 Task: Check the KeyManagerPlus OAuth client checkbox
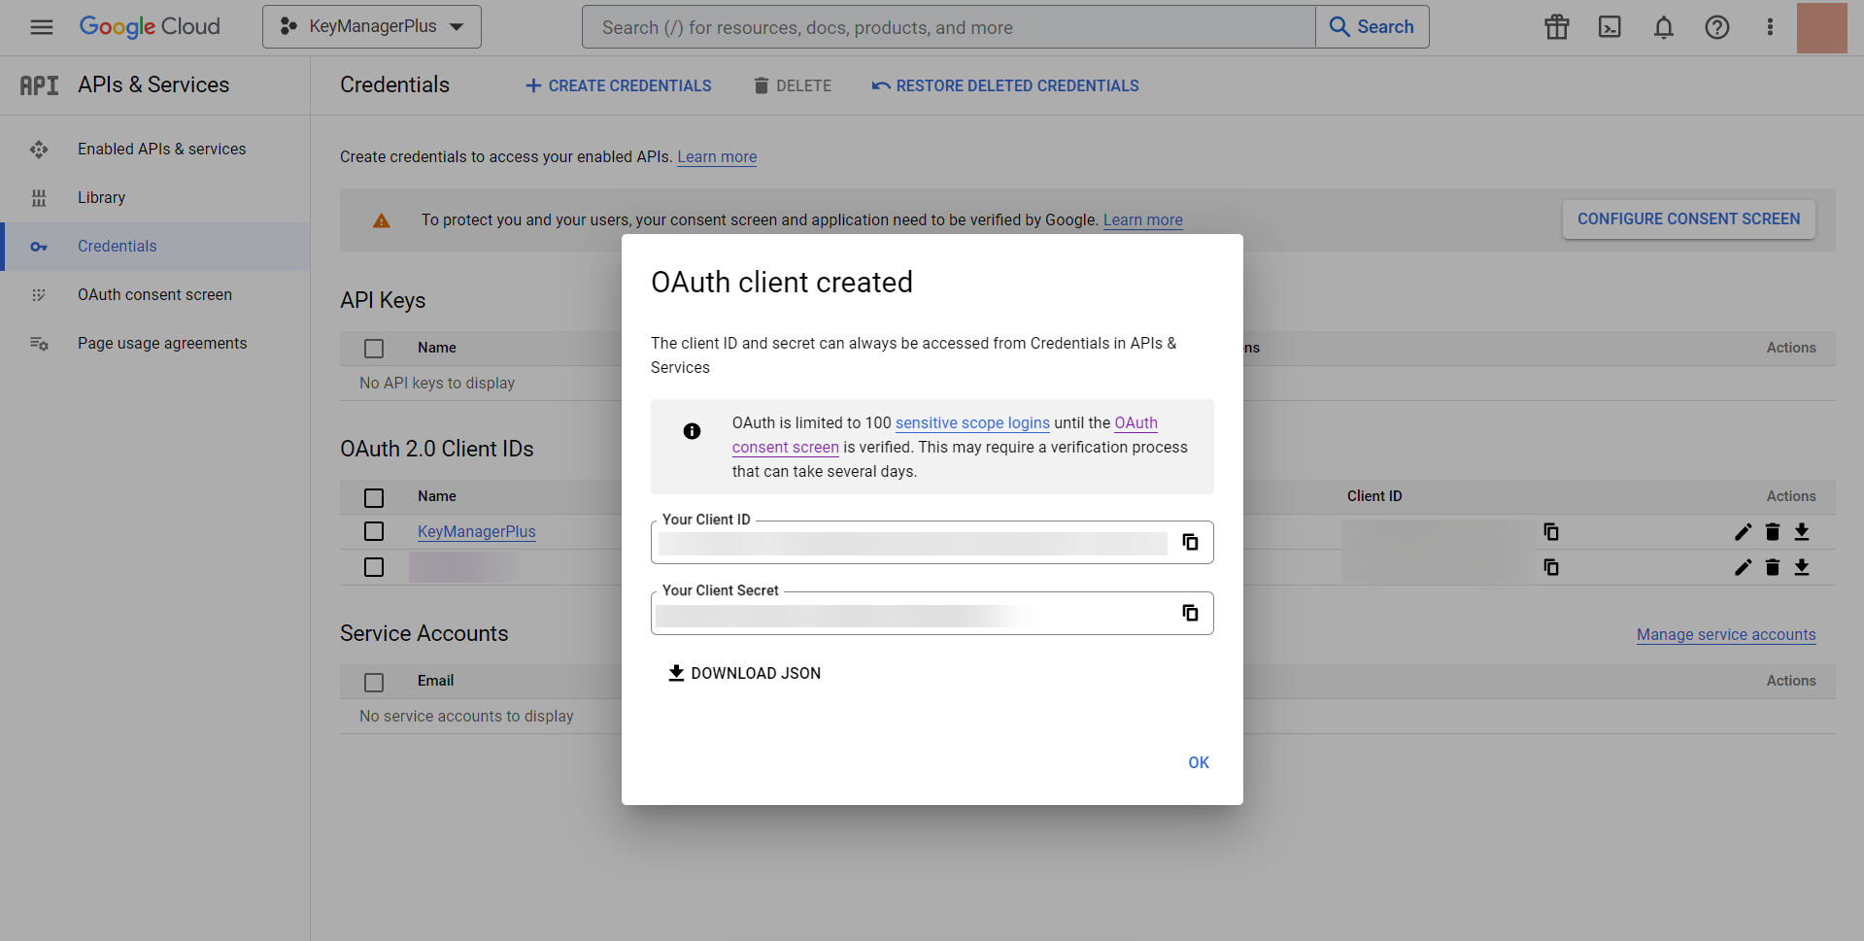click(374, 531)
